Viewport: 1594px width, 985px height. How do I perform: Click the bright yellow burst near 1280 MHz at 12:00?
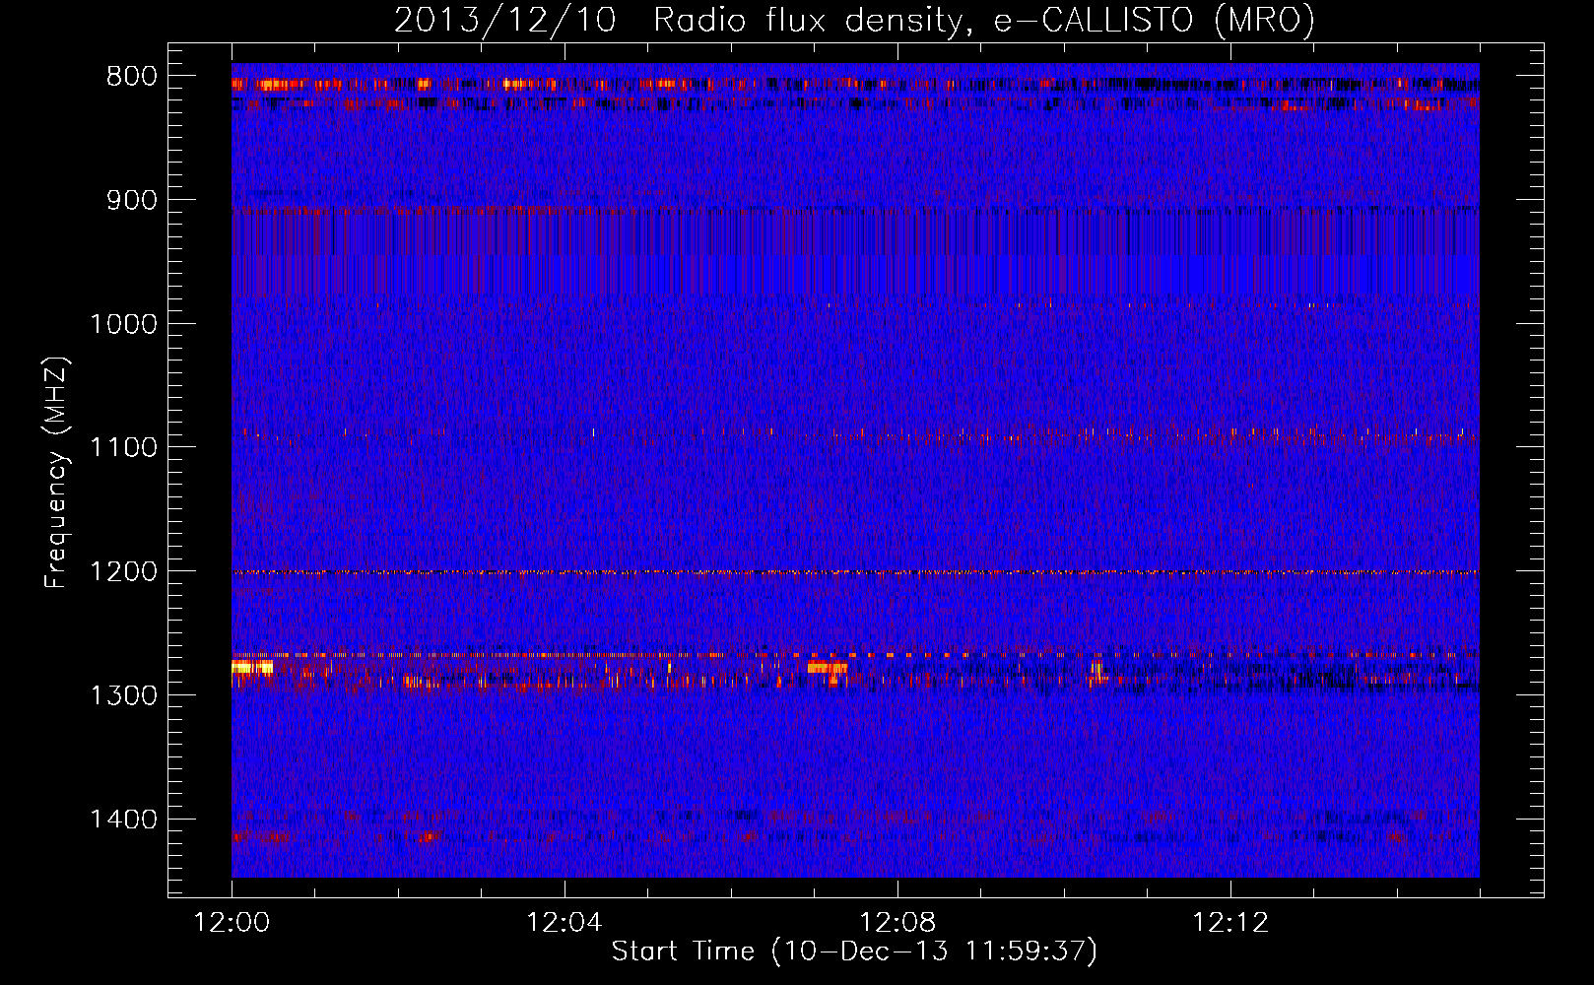(x=252, y=667)
